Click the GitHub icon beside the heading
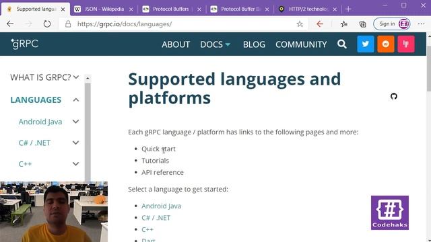Screen dimensions: 431x242 pos(393,96)
